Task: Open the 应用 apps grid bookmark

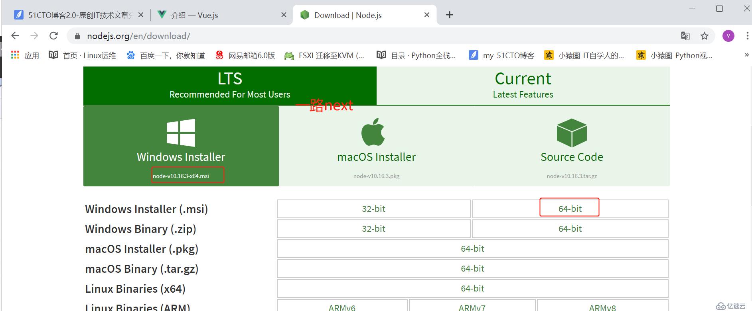Action: [25, 55]
